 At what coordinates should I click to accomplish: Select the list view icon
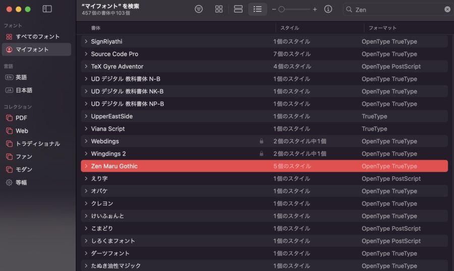[x=257, y=9]
